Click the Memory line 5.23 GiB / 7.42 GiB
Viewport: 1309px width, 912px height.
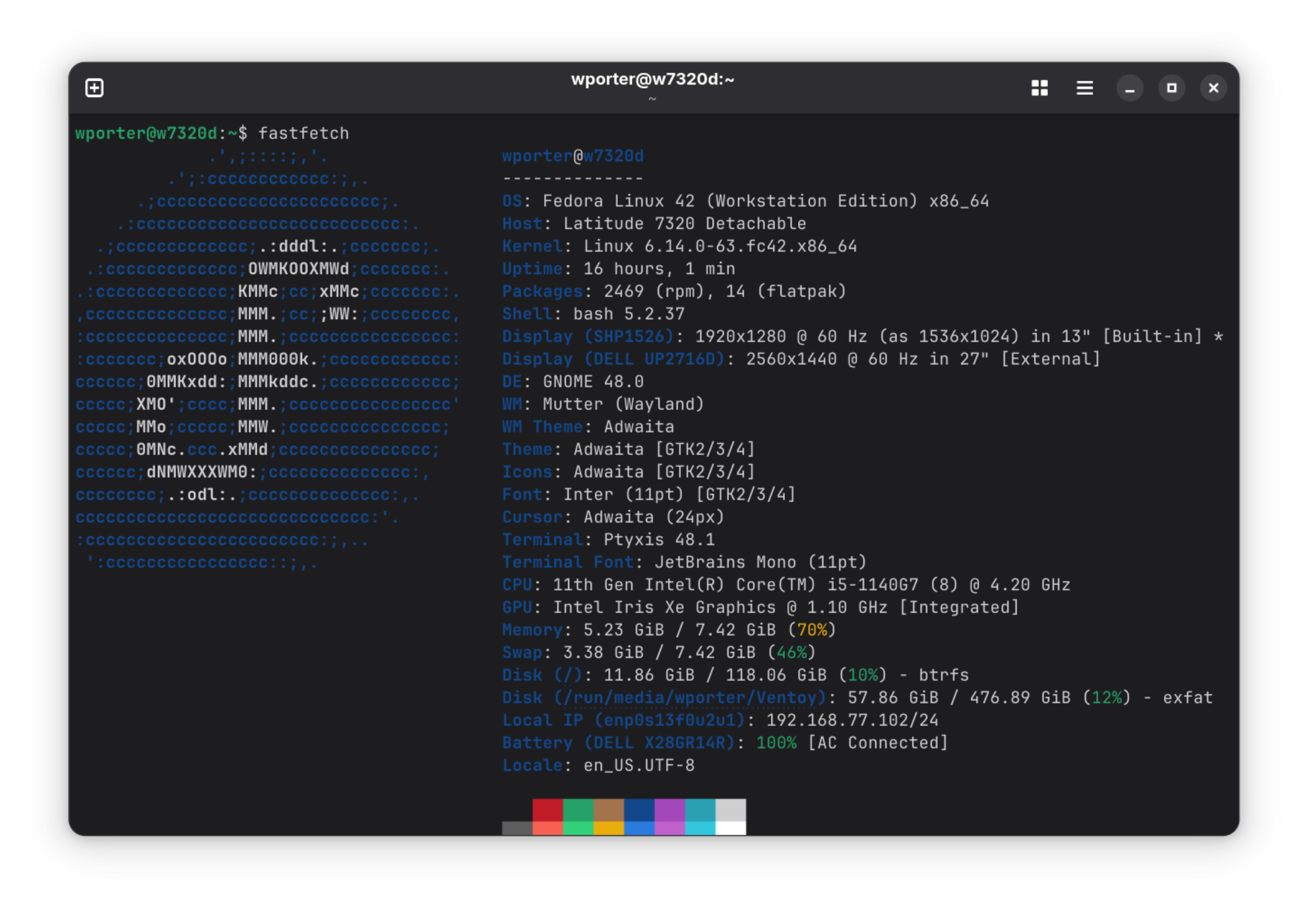(669, 630)
